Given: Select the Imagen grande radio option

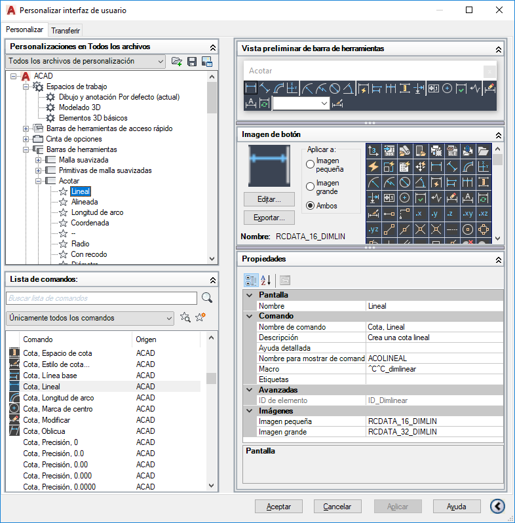Looking at the screenshot, I should [310, 186].
